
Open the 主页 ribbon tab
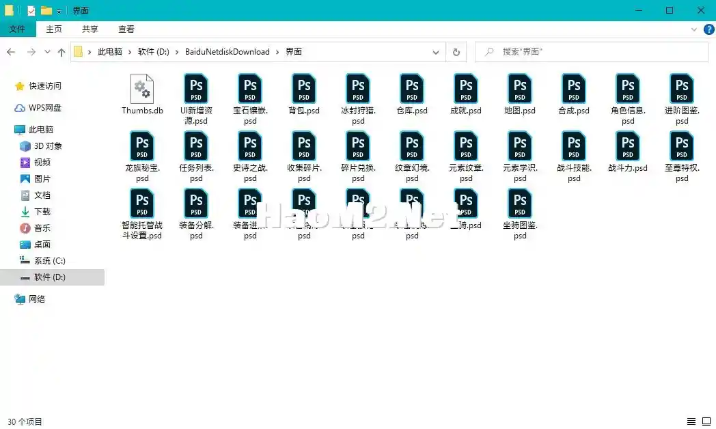54,29
